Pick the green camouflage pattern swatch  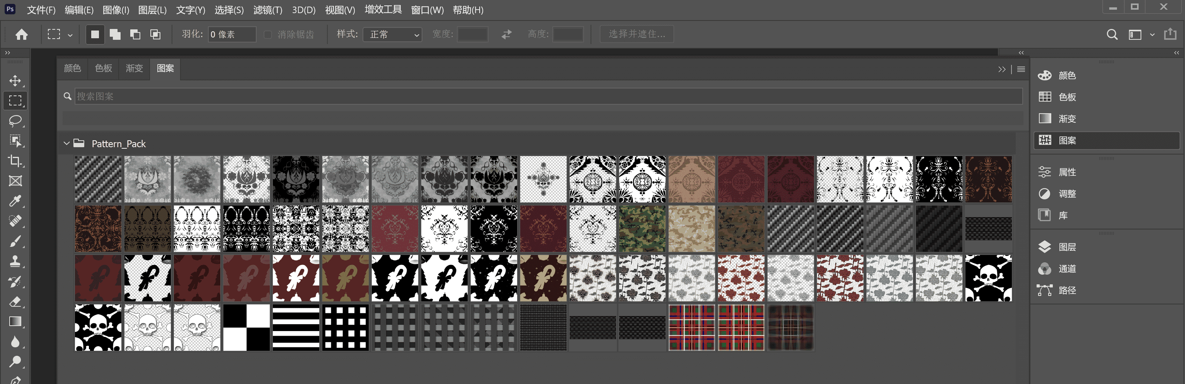click(x=642, y=229)
